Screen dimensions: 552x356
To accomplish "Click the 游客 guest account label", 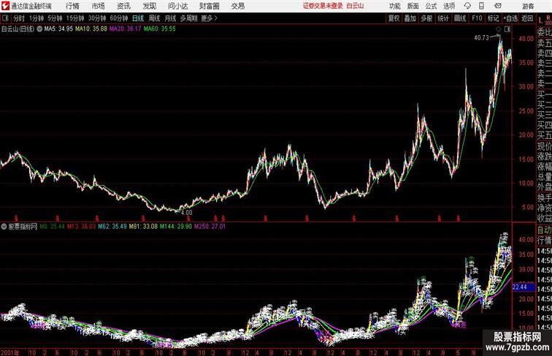I will [528, 6].
